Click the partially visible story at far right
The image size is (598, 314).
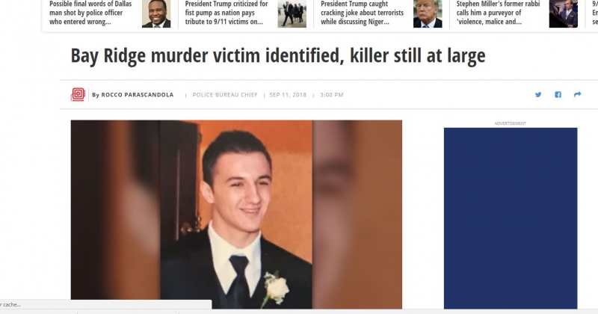(x=595, y=13)
